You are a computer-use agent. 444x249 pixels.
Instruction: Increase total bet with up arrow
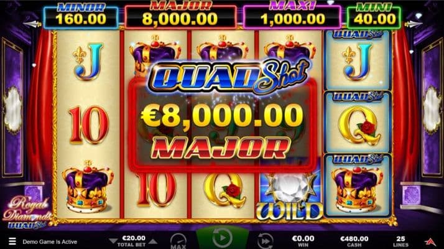click(x=153, y=242)
